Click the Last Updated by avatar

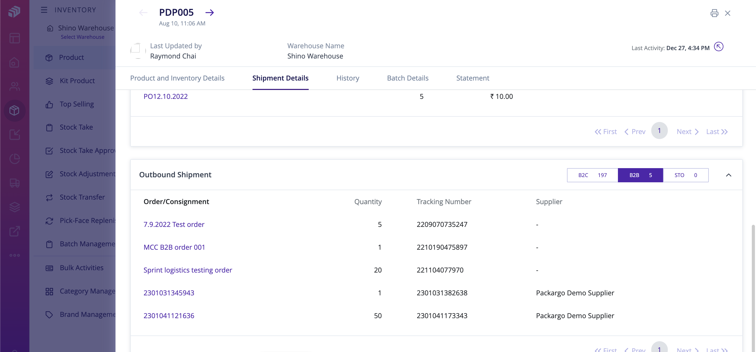[138, 51]
